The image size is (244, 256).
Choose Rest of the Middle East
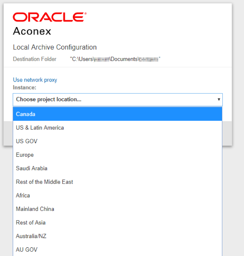(x=118, y=182)
